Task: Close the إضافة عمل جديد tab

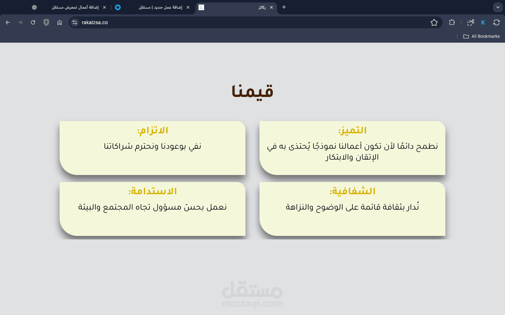Action: click(188, 7)
